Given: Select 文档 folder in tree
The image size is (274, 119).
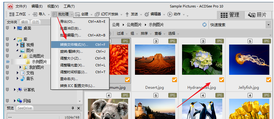Looking at the screenshot, I should (x=30, y=73).
